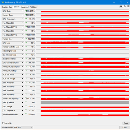The image size is (130, 130).
Task: Click the GPU Load 99 % value
Action: 30,43
